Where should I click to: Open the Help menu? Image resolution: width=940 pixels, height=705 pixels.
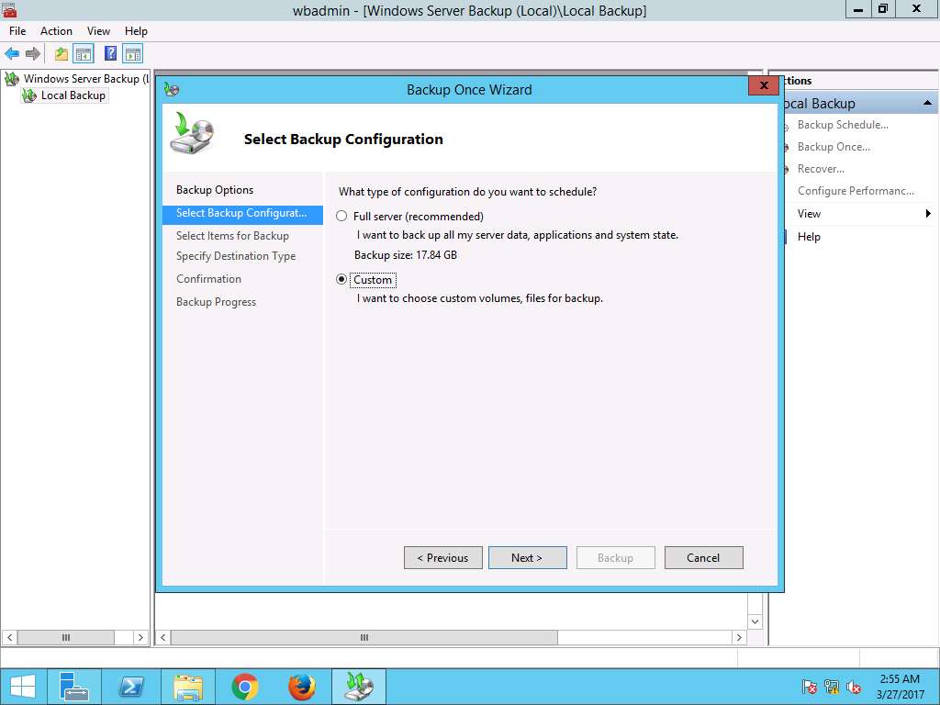(136, 31)
